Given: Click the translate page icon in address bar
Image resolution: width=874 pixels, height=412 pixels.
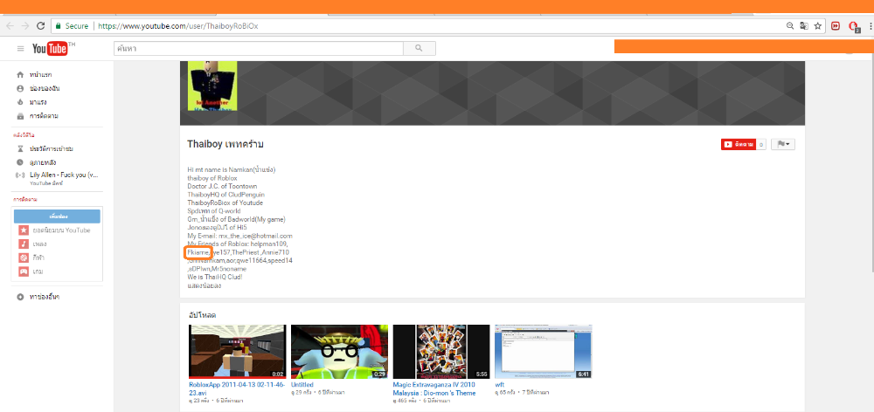Looking at the screenshot, I should click(x=803, y=26).
